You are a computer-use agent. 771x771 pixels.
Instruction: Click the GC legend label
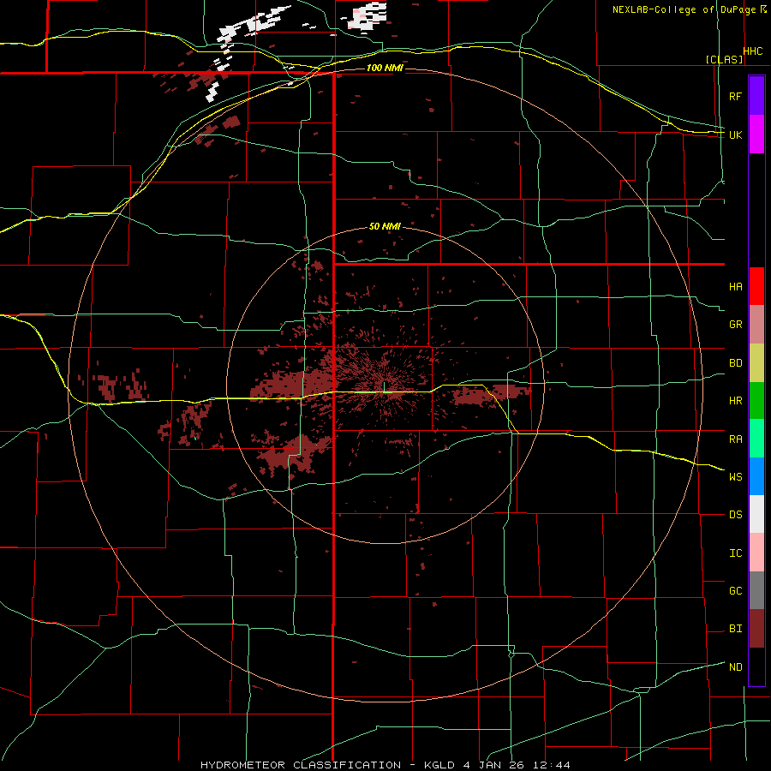[735, 590]
